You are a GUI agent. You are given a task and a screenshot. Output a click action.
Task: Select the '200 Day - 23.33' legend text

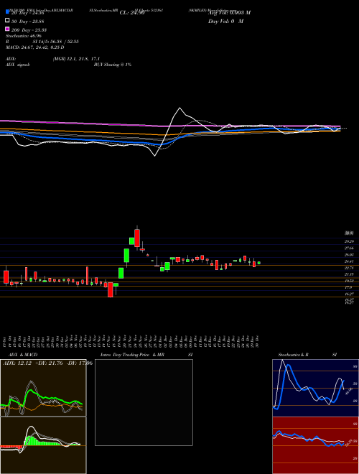pyautogui.click(x=29, y=29)
